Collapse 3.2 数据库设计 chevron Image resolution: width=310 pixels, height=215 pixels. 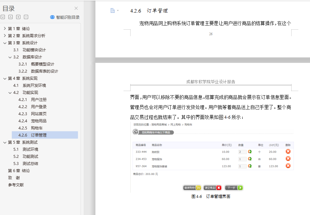coord(10,57)
